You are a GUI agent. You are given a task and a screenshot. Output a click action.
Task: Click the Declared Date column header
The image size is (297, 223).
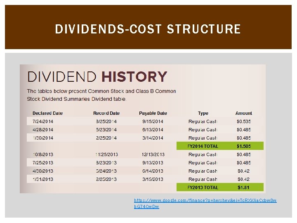click(47, 113)
